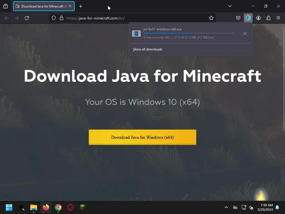Open the Firefox application menu
This screenshot has width=285, height=214.
pyautogui.click(x=278, y=18)
